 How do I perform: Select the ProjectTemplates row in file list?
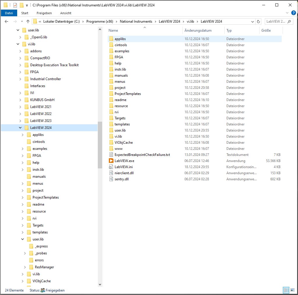click(195, 94)
